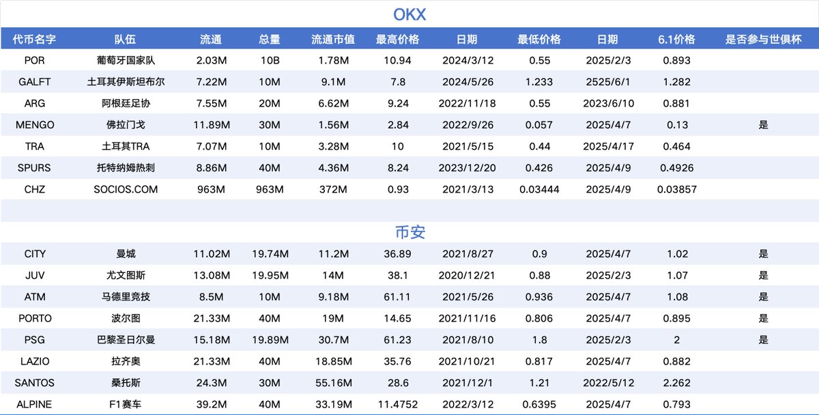Select the MENGO token name
Screen dimensions: 819x415
pyautogui.click(x=34, y=125)
